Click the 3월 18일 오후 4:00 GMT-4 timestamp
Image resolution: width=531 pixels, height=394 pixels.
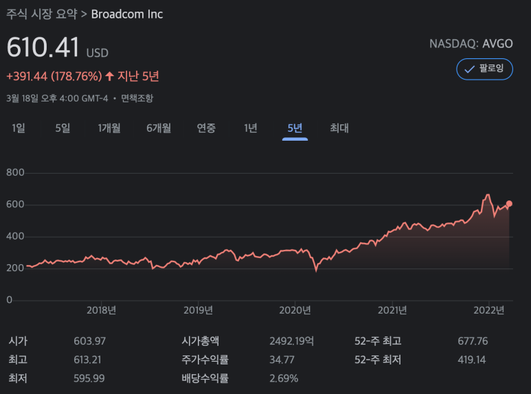pos(57,98)
